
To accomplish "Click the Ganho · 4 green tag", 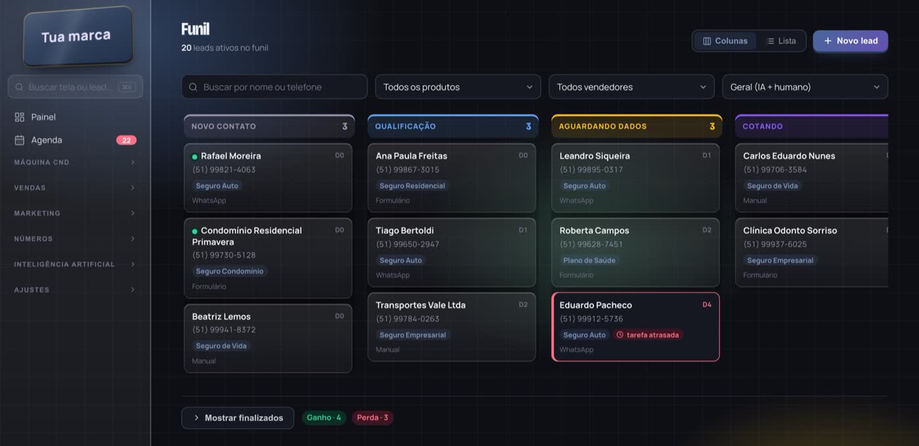I will click(x=324, y=417).
